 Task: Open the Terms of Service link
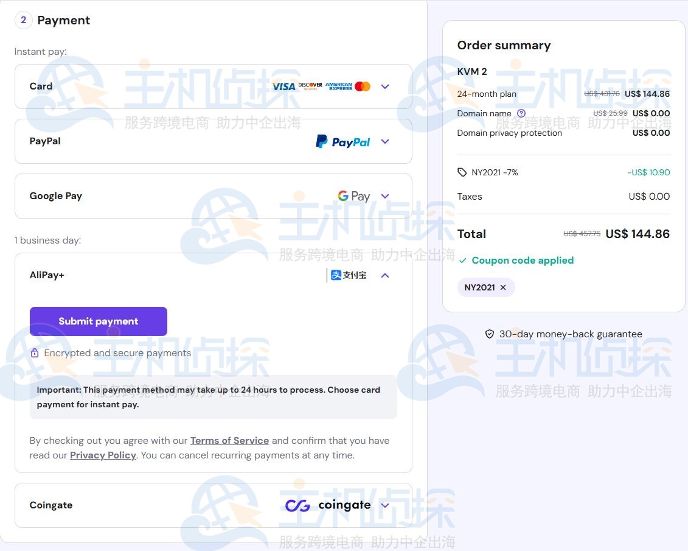pos(229,440)
